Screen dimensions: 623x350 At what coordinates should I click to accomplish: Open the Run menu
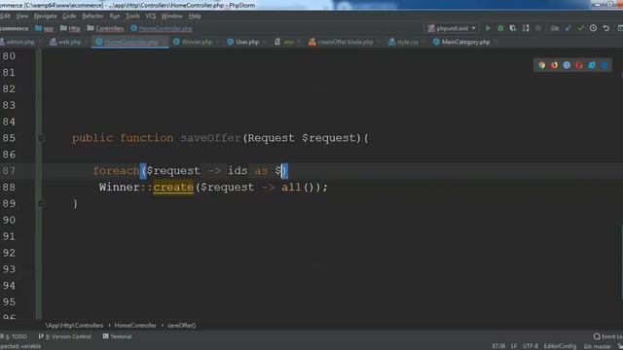[x=115, y=16]
